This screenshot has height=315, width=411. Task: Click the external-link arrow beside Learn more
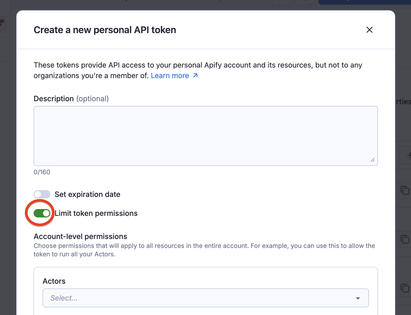[x=195, y=75]
